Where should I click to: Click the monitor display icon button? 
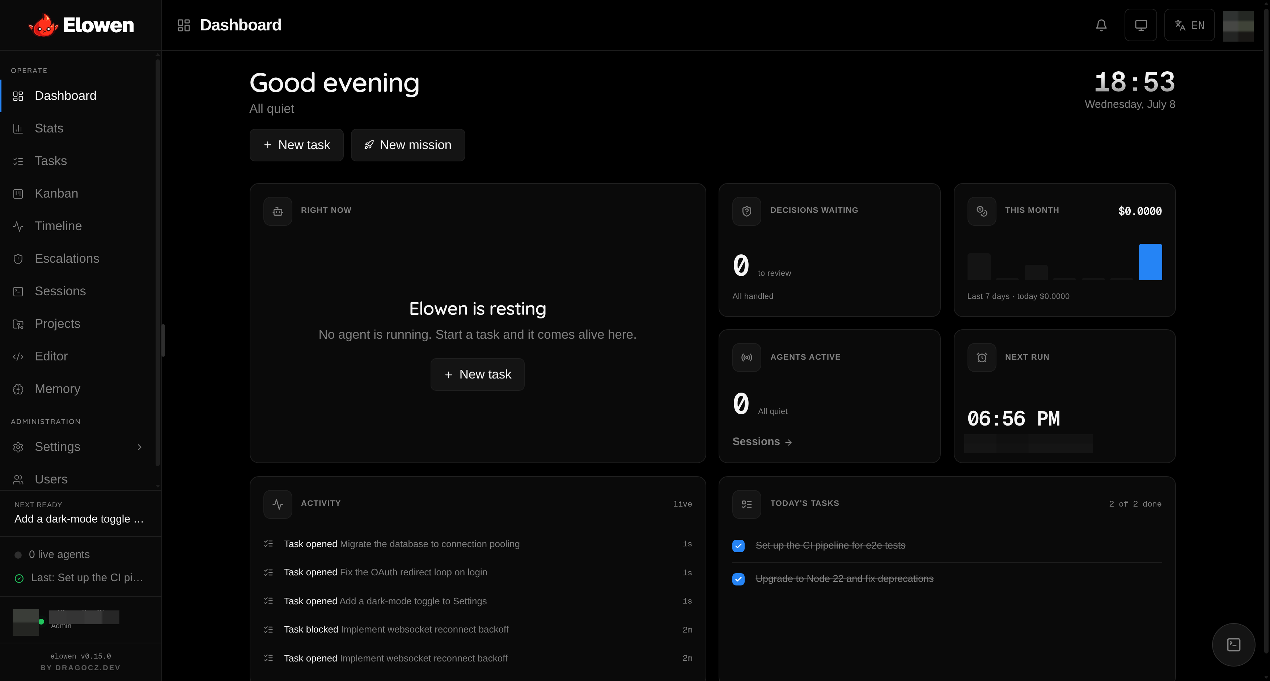(1140, 25)
